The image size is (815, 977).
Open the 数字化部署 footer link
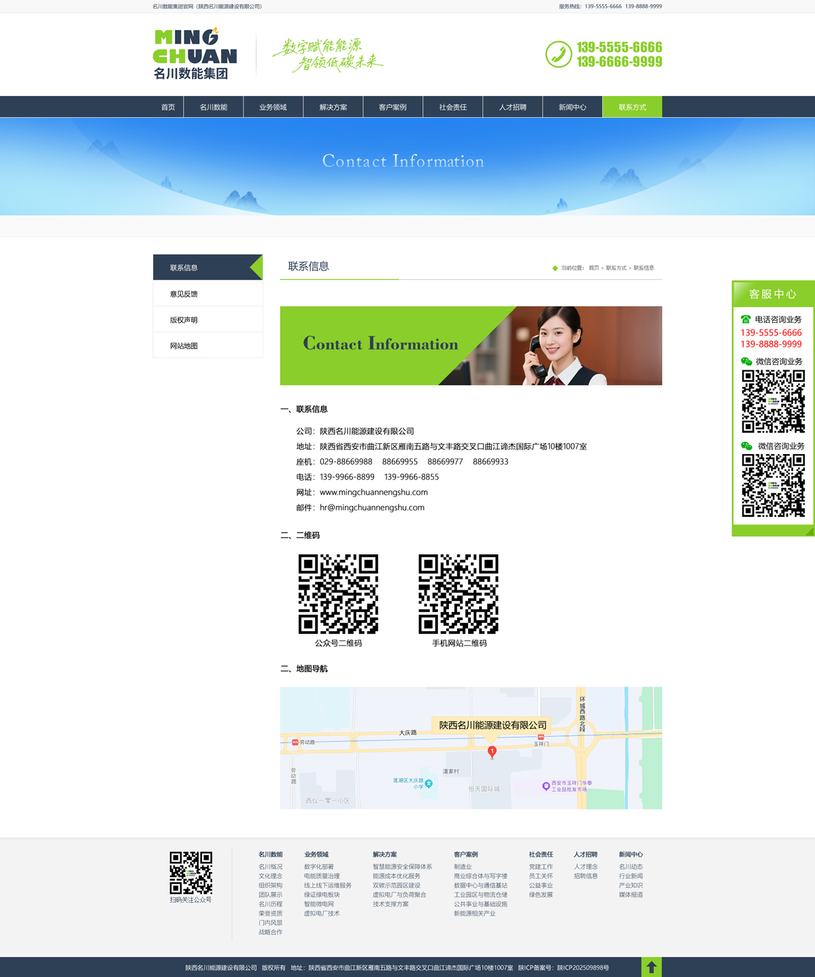(x=318, y=867)
